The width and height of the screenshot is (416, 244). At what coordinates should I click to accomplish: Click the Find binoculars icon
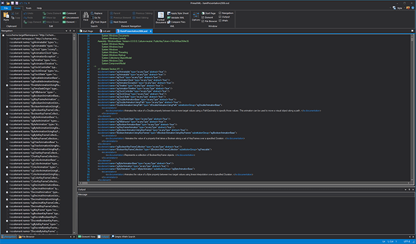[x=86, y=15]
